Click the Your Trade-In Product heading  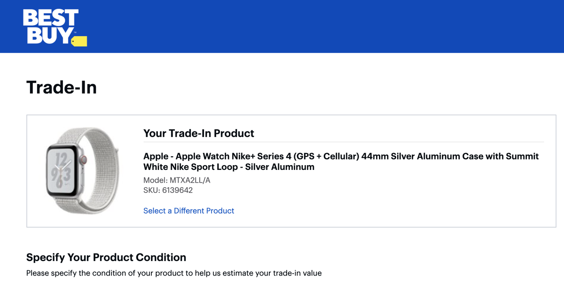198,133
